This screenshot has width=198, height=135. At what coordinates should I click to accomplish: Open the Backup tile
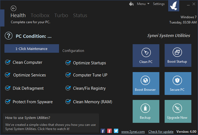[146, 112]
